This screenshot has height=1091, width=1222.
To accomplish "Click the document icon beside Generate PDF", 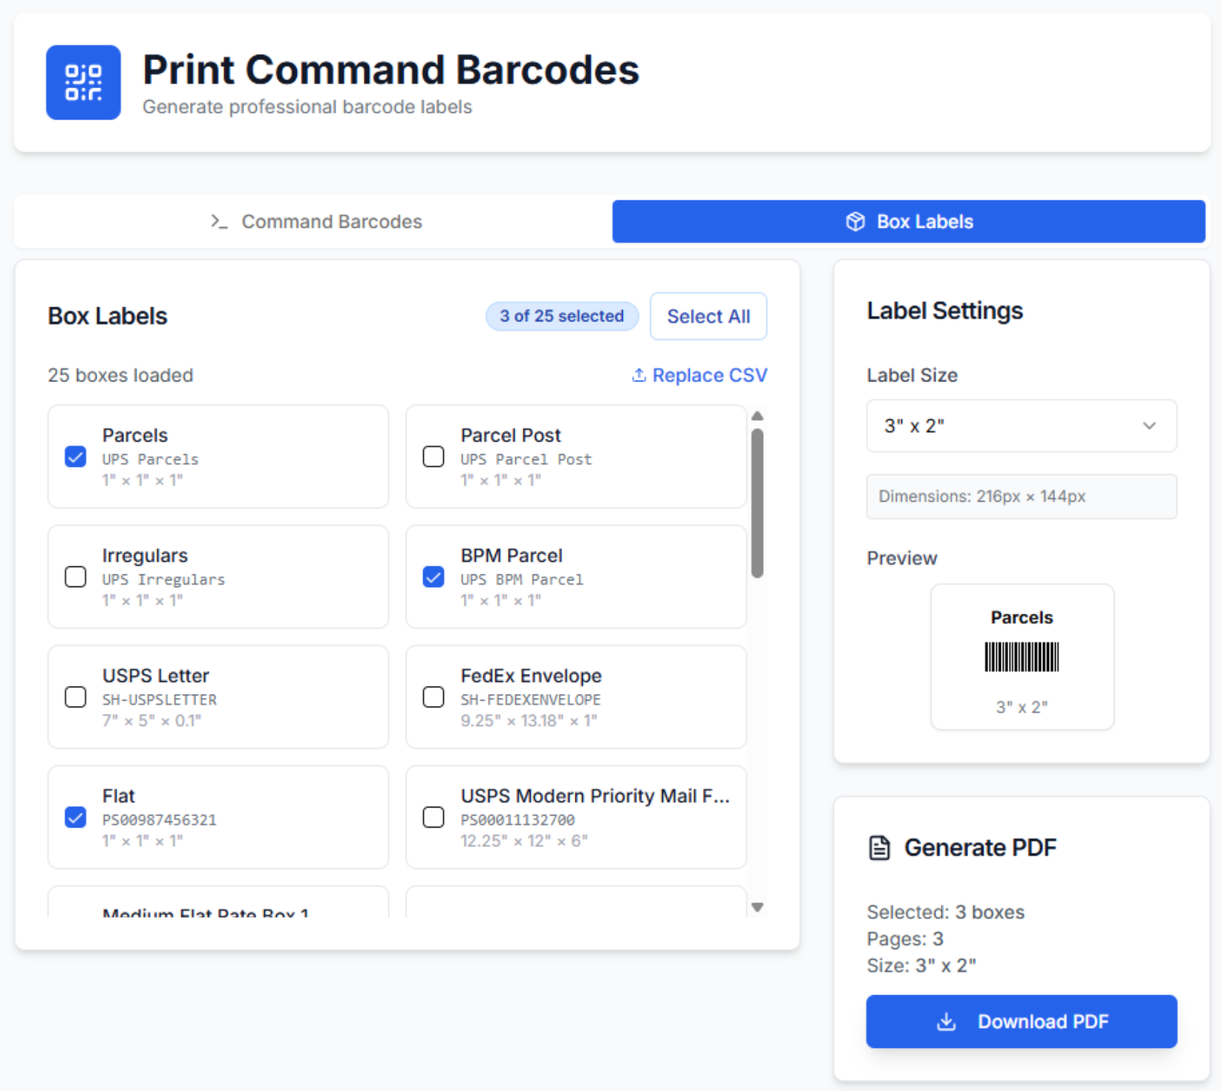I will [879, 847].
